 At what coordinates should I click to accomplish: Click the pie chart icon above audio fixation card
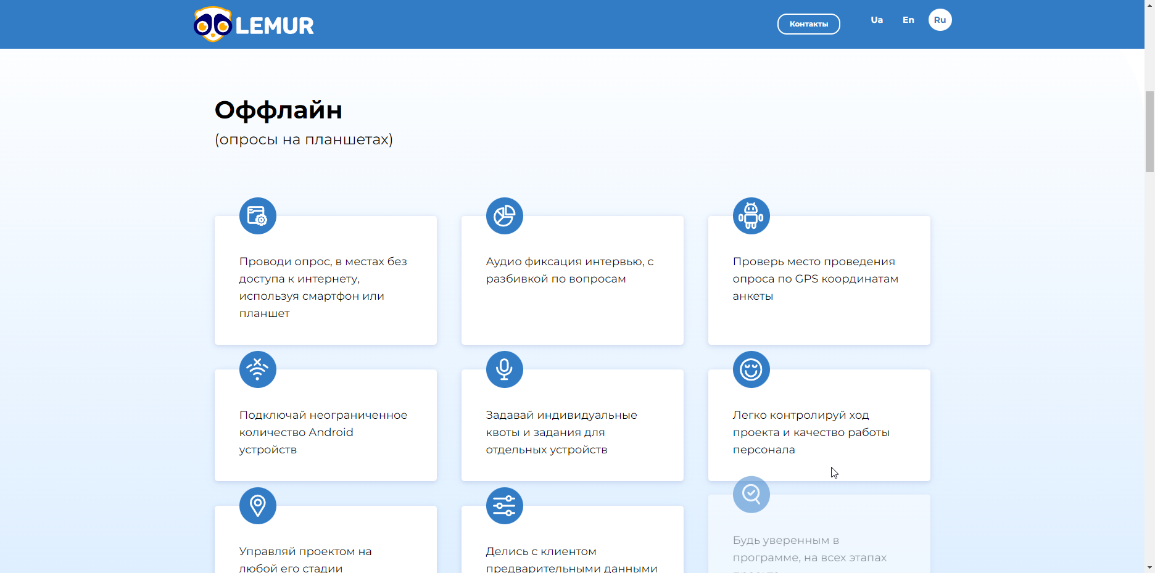coord(505,216)
